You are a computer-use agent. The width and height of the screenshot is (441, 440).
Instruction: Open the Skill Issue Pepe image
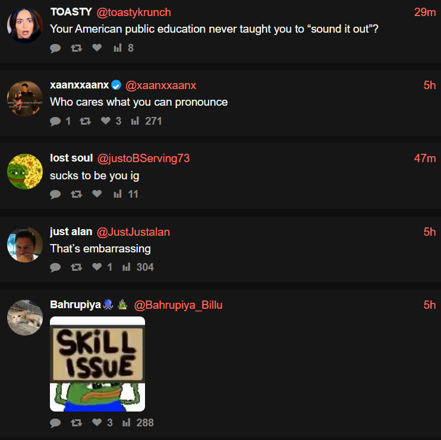pyautogui.click(x=97, y=364)
